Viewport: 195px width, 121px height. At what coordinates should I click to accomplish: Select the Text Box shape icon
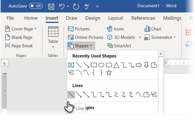pos(71,65)
